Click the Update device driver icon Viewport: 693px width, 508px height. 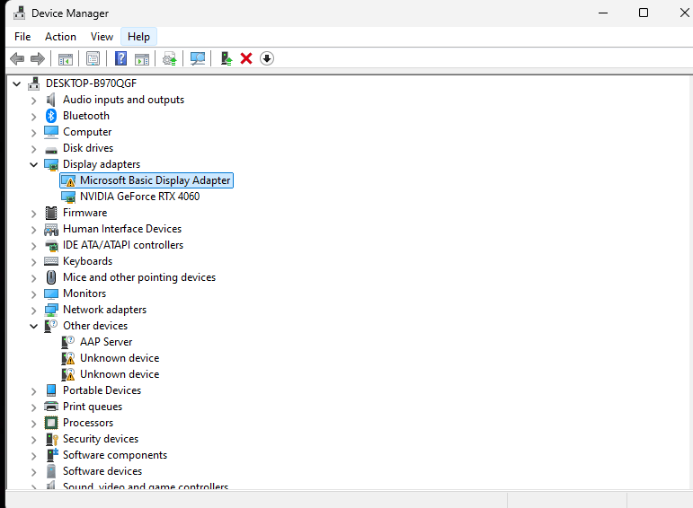pyautogui.click(x=169, y=58)
